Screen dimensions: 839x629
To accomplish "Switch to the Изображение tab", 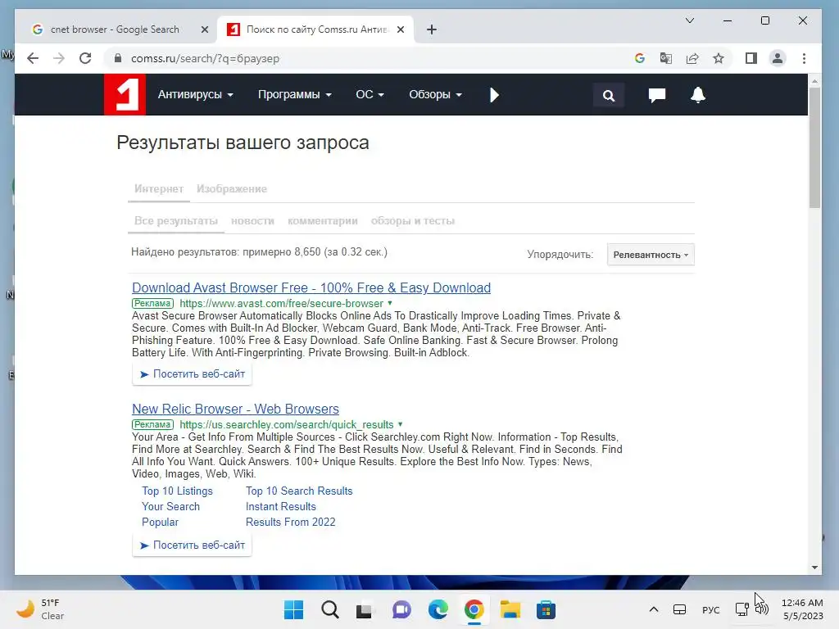I will (x=232, y=189).
